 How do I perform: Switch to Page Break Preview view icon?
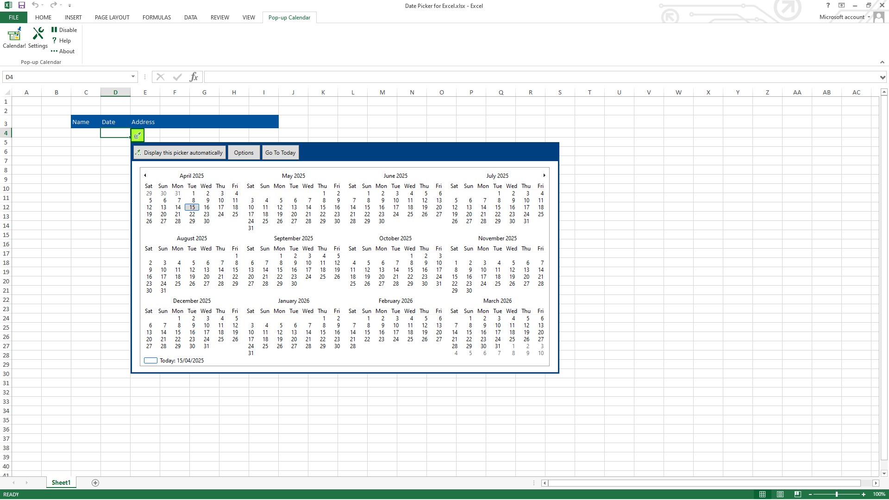click(797, 494)
